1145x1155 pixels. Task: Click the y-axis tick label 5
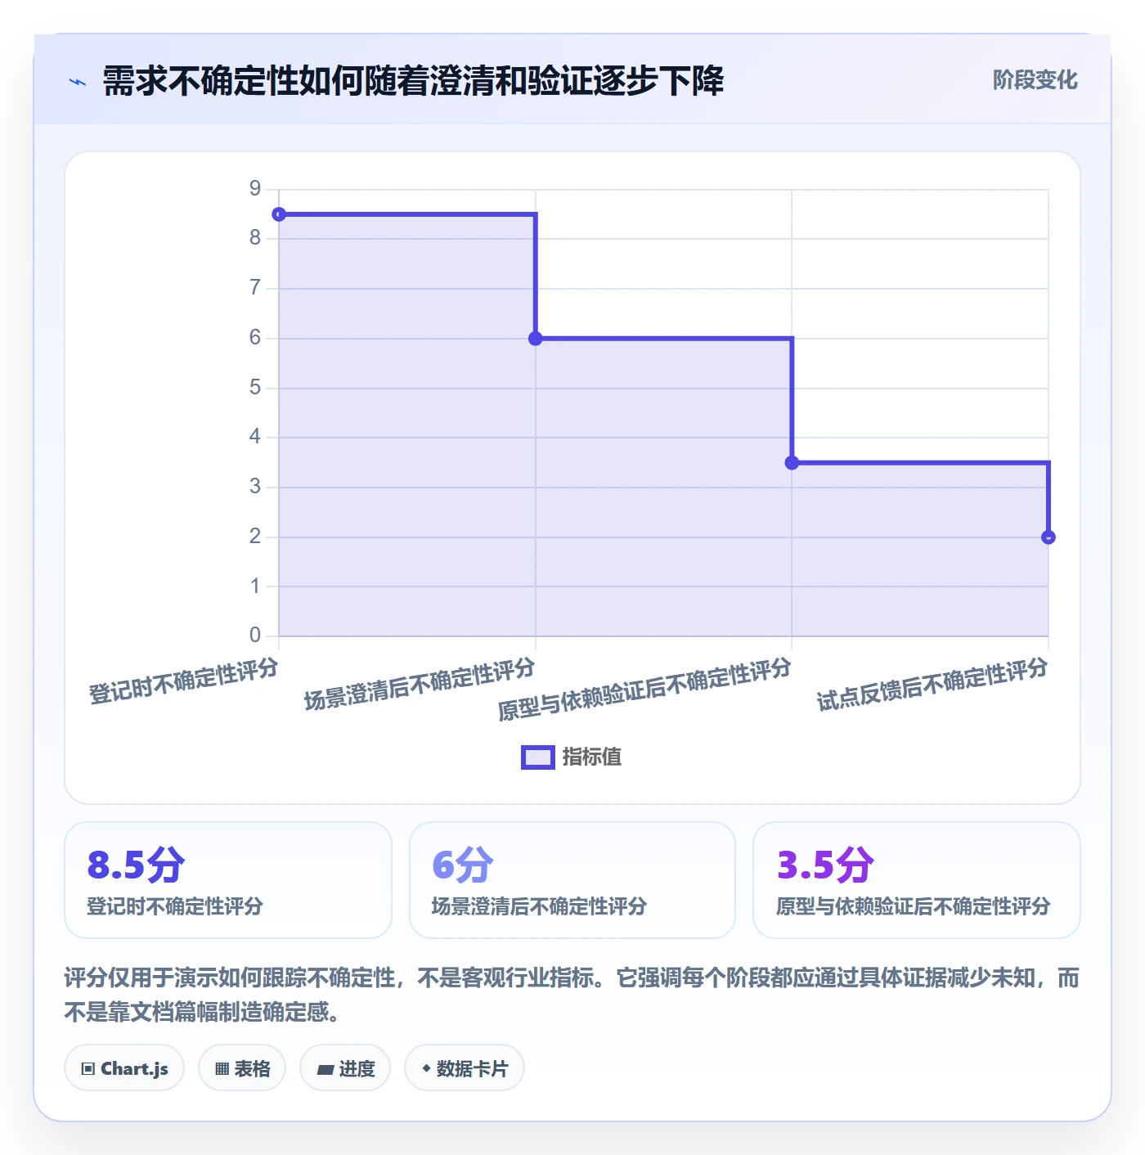point(255,387)
